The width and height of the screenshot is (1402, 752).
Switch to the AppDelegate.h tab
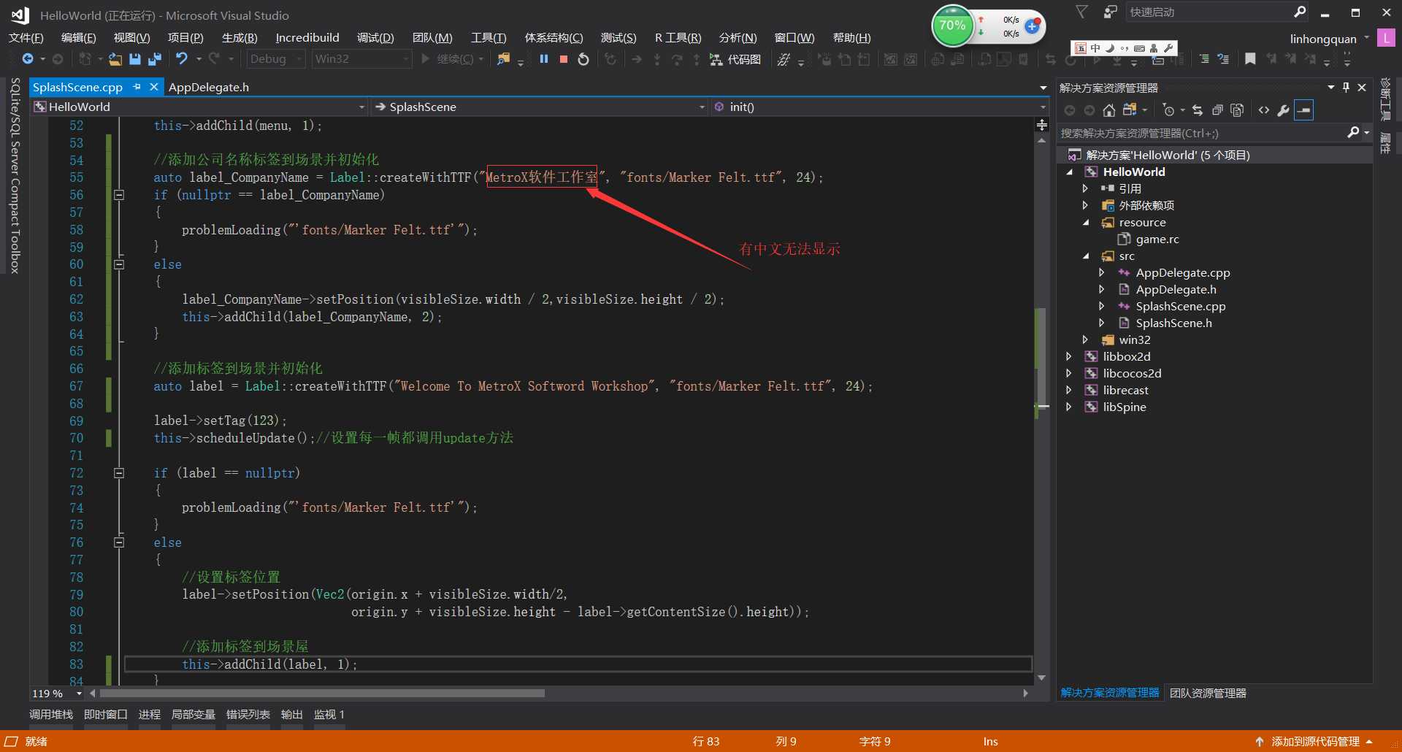[x=209, y=87]
